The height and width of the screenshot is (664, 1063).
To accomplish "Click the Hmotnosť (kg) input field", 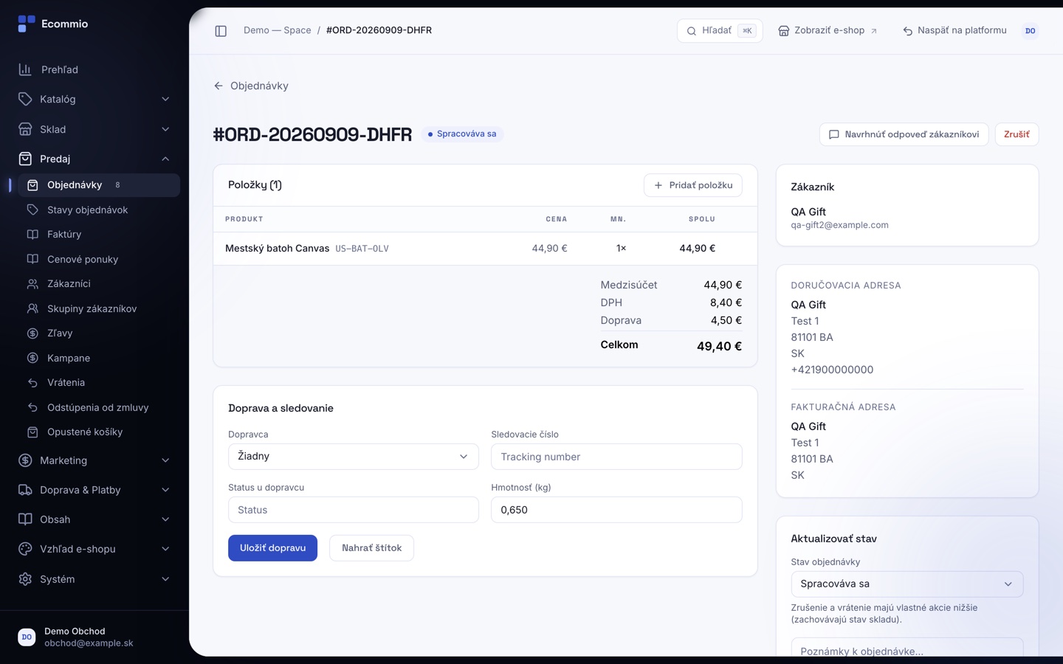I will coord(616,510).
